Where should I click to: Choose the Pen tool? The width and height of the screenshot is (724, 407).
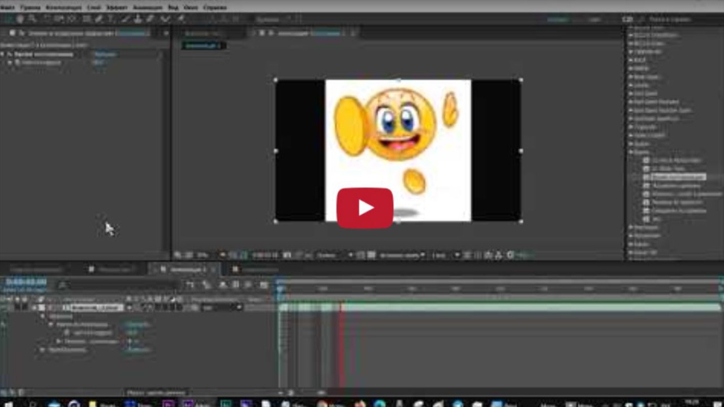click(97, 19)
